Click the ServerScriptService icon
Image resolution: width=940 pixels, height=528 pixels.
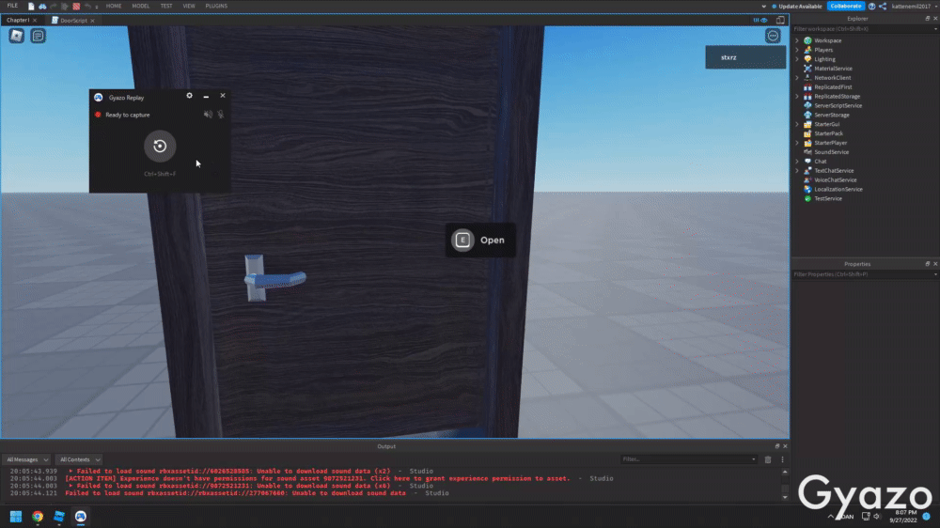(807, 105)
